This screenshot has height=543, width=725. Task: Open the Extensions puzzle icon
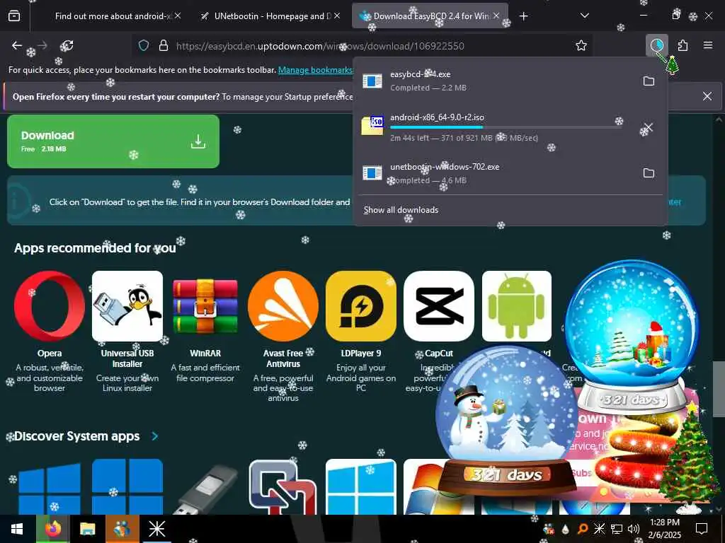(683, 45)
